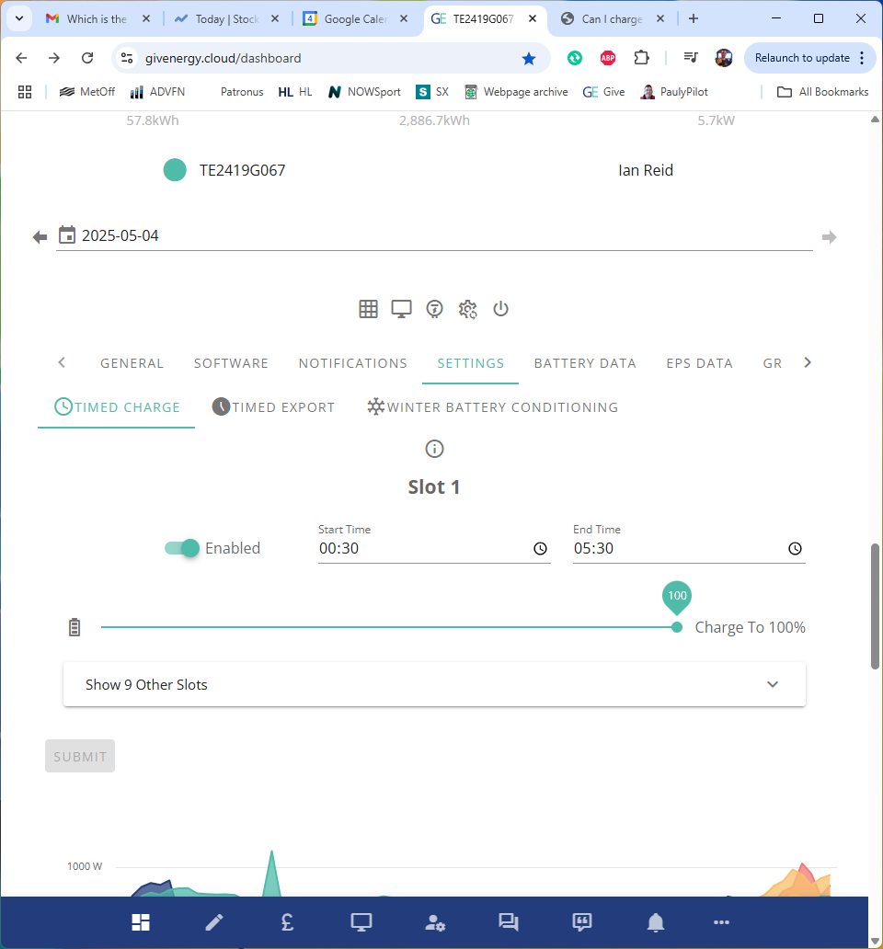Click the Charge To 100% slider handle
This screenshot has height=949, width=883.
(x=677, y=627)
